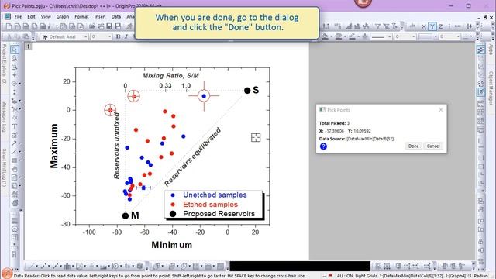The height and width of the screenshot is (279, 496).
Task: Expand the Data Reader tool options arrow
Action: [19, 84]
